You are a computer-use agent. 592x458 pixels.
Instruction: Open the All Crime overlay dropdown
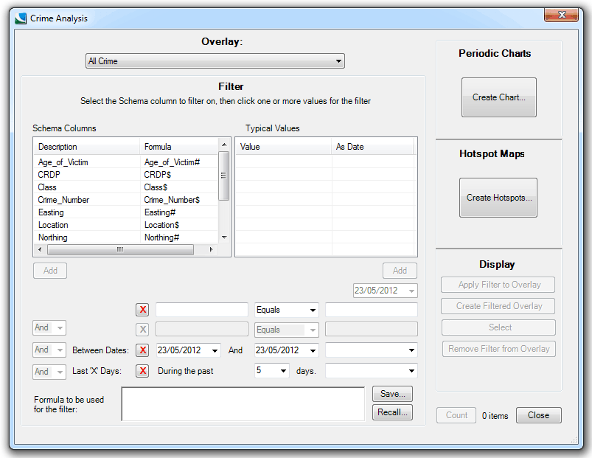pos(215,60)
